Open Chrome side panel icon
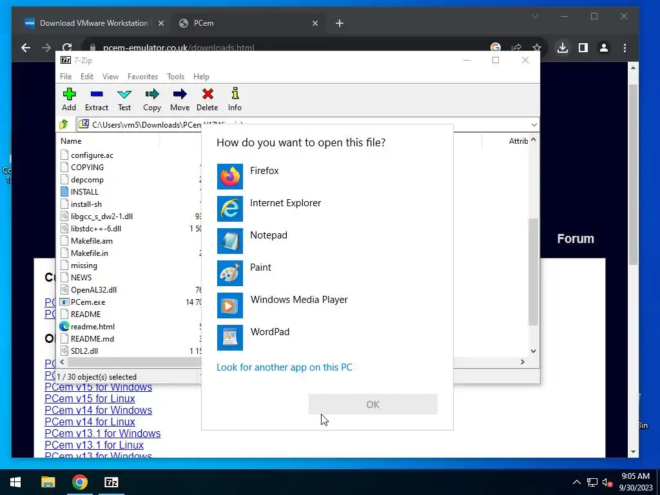The height and width of the screenshot is (495, 660). 583,48
